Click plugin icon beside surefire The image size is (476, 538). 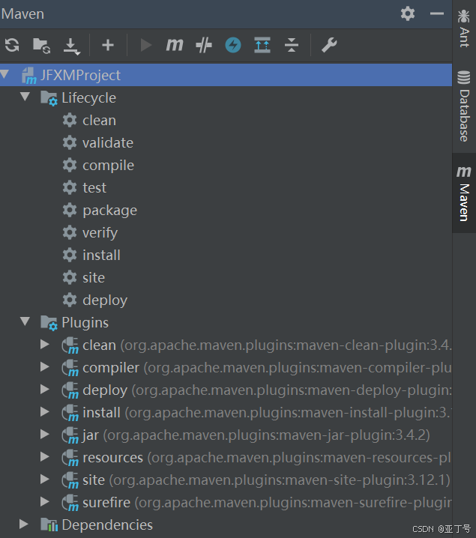point(70,503)
